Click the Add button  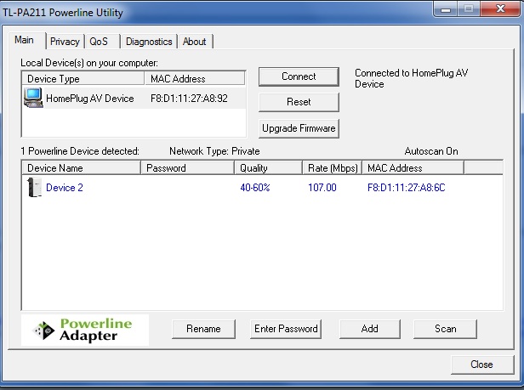point(369,329)
